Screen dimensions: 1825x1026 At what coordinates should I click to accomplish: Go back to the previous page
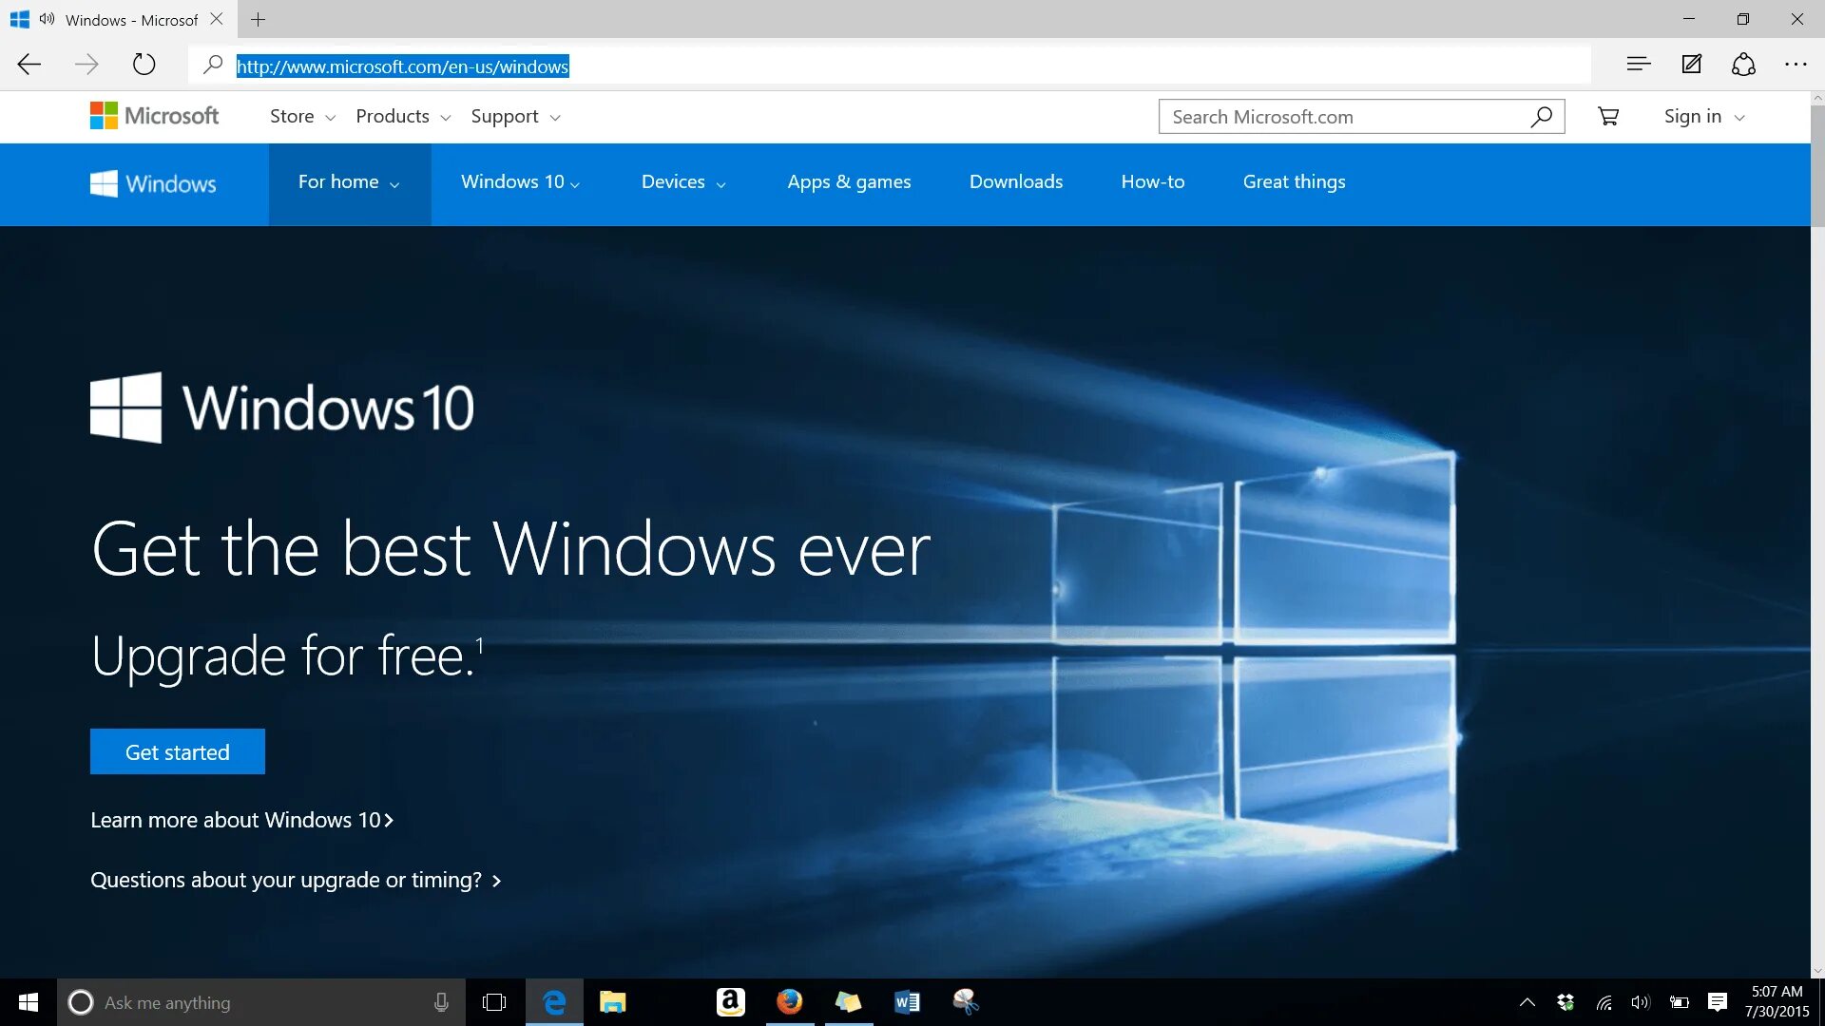point(29,65)
